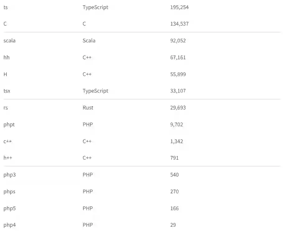283x232 pixels.
Task: Select the 33,107 count value
Action: click(x=178, y=91)
